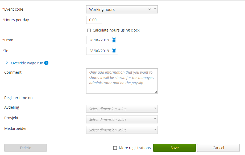Open the Medarbeider dimension dropdown
This screenshot has width=245, height=155.
pos(122,130)
